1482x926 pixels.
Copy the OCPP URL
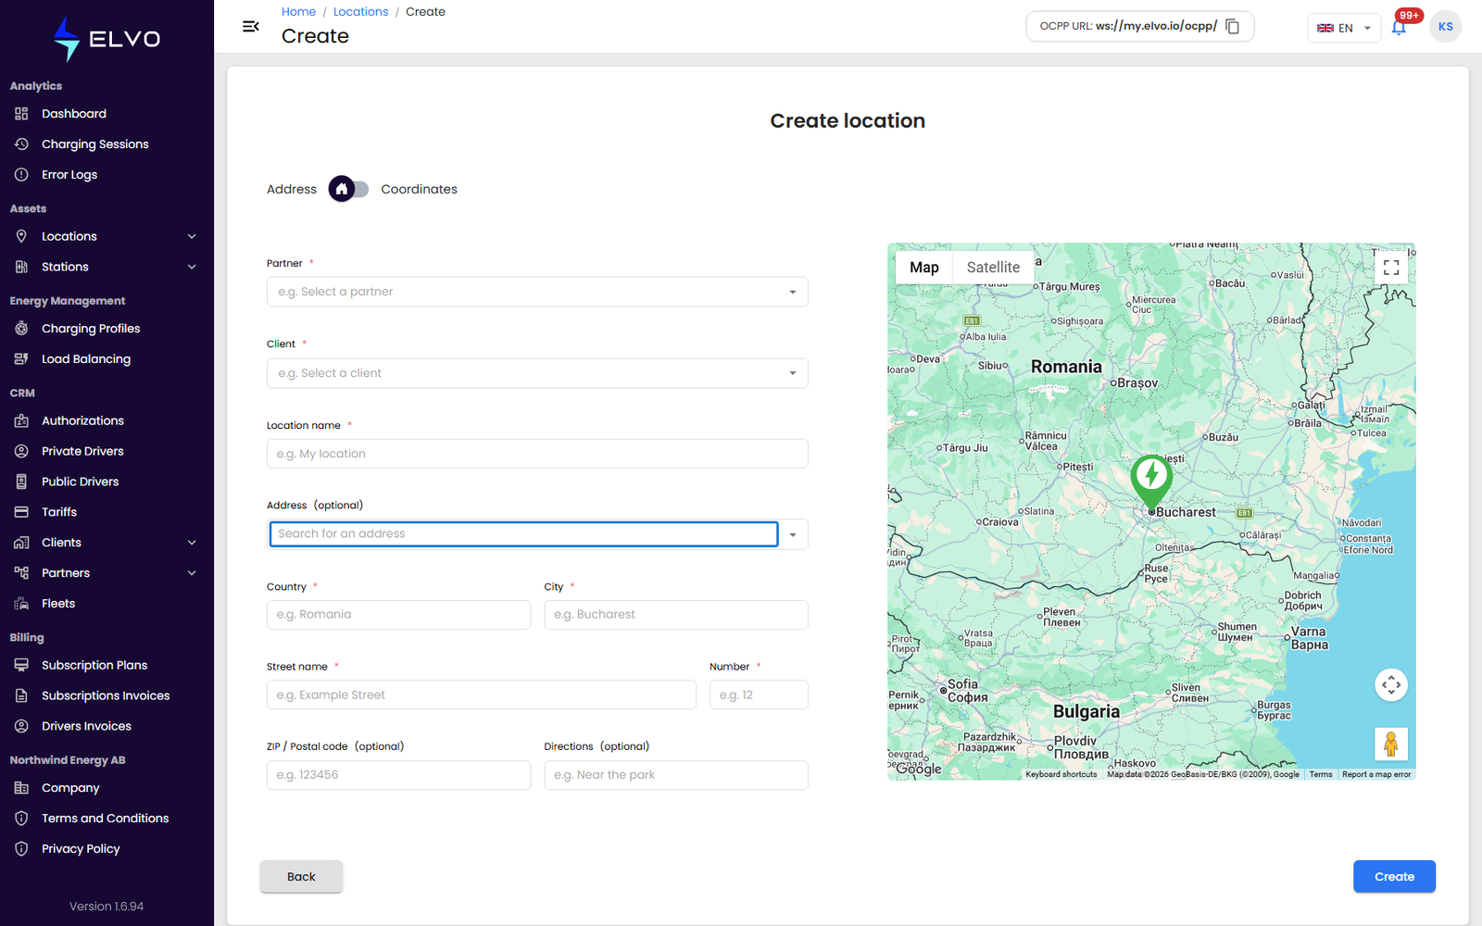pyautogui.click(x=1233, y=26)
